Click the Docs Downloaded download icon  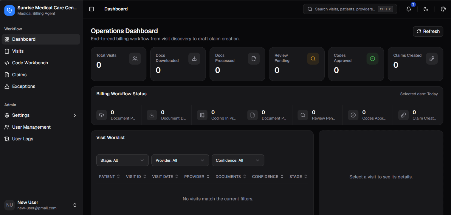coord(194,59)
